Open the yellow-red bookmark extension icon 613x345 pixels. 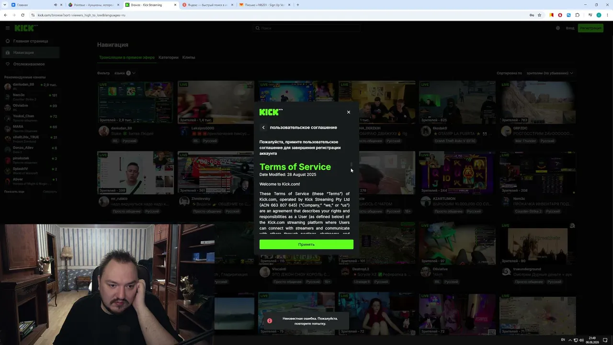point(552,15)
